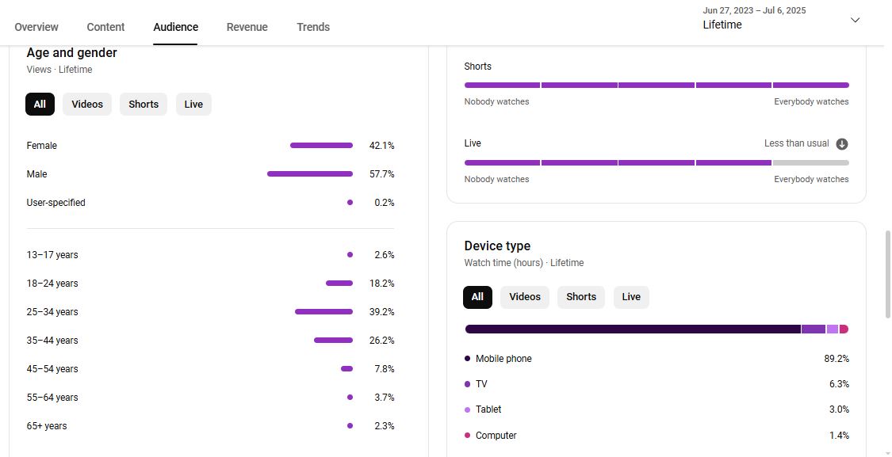Select All chip in Device type
892x457 pixels.
477,297
